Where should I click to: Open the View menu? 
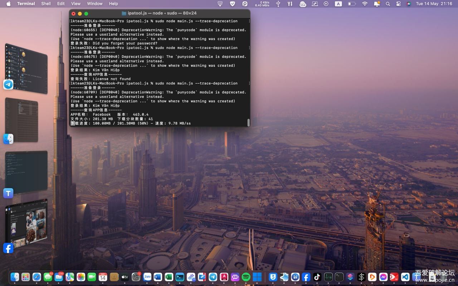point(76,4)
